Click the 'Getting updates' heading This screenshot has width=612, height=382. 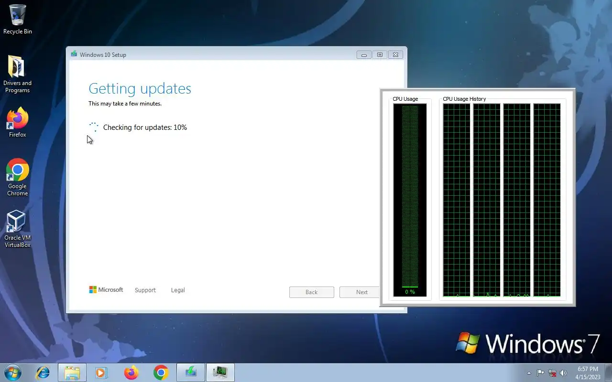click(140, 88)
